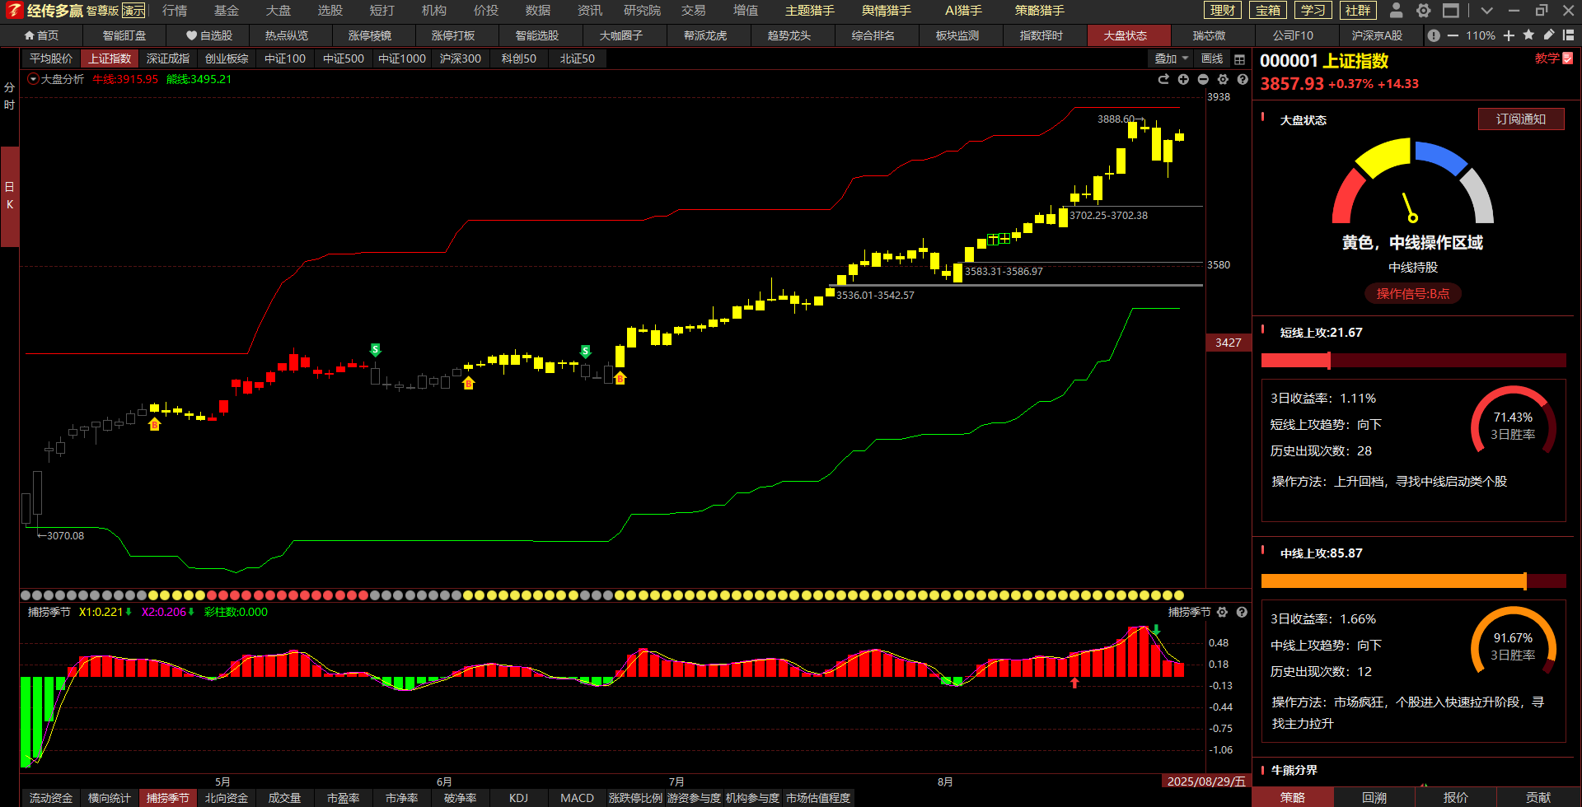The height and width of the screenshot is (807, 1582).
Task: Open the panel layout icon beside pencil
Action: click(1568, 35)
